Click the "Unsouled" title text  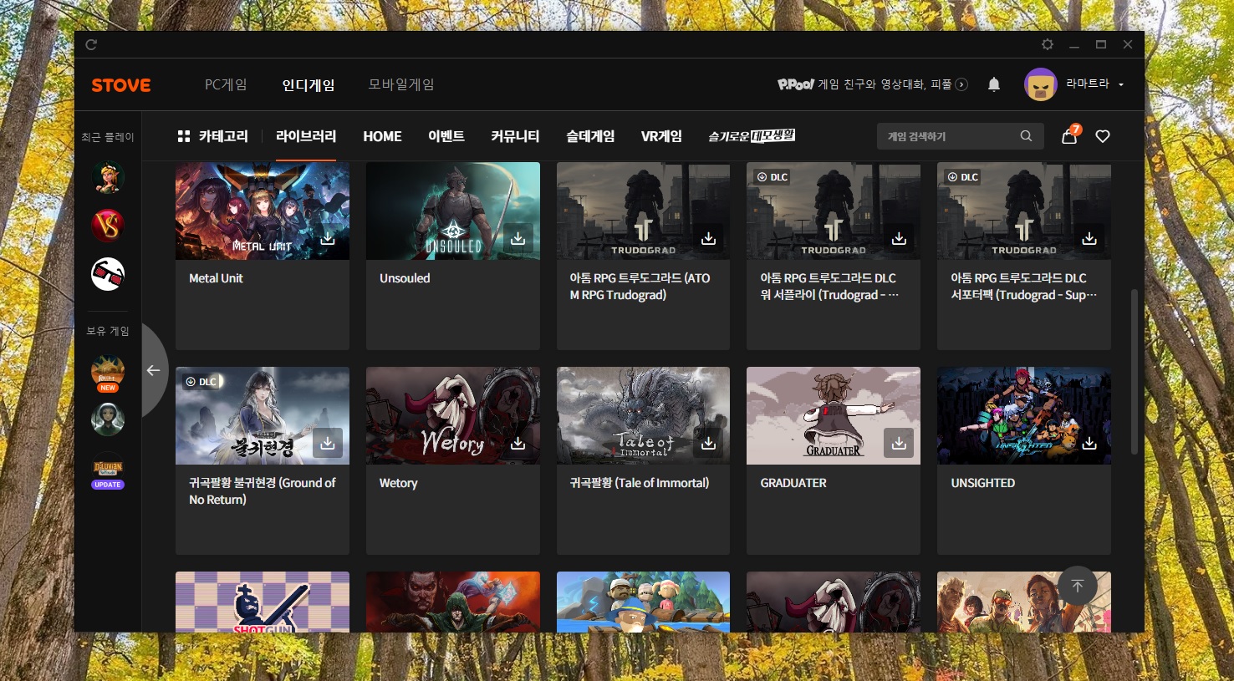pyautogui.click(x=405, y=278)
